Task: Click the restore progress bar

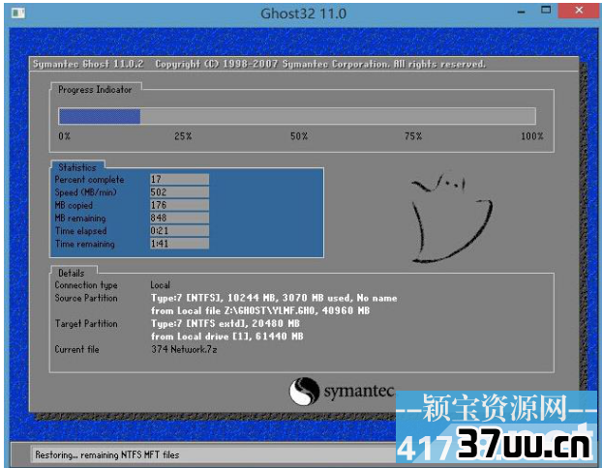Action: click(x=297, y=116)
